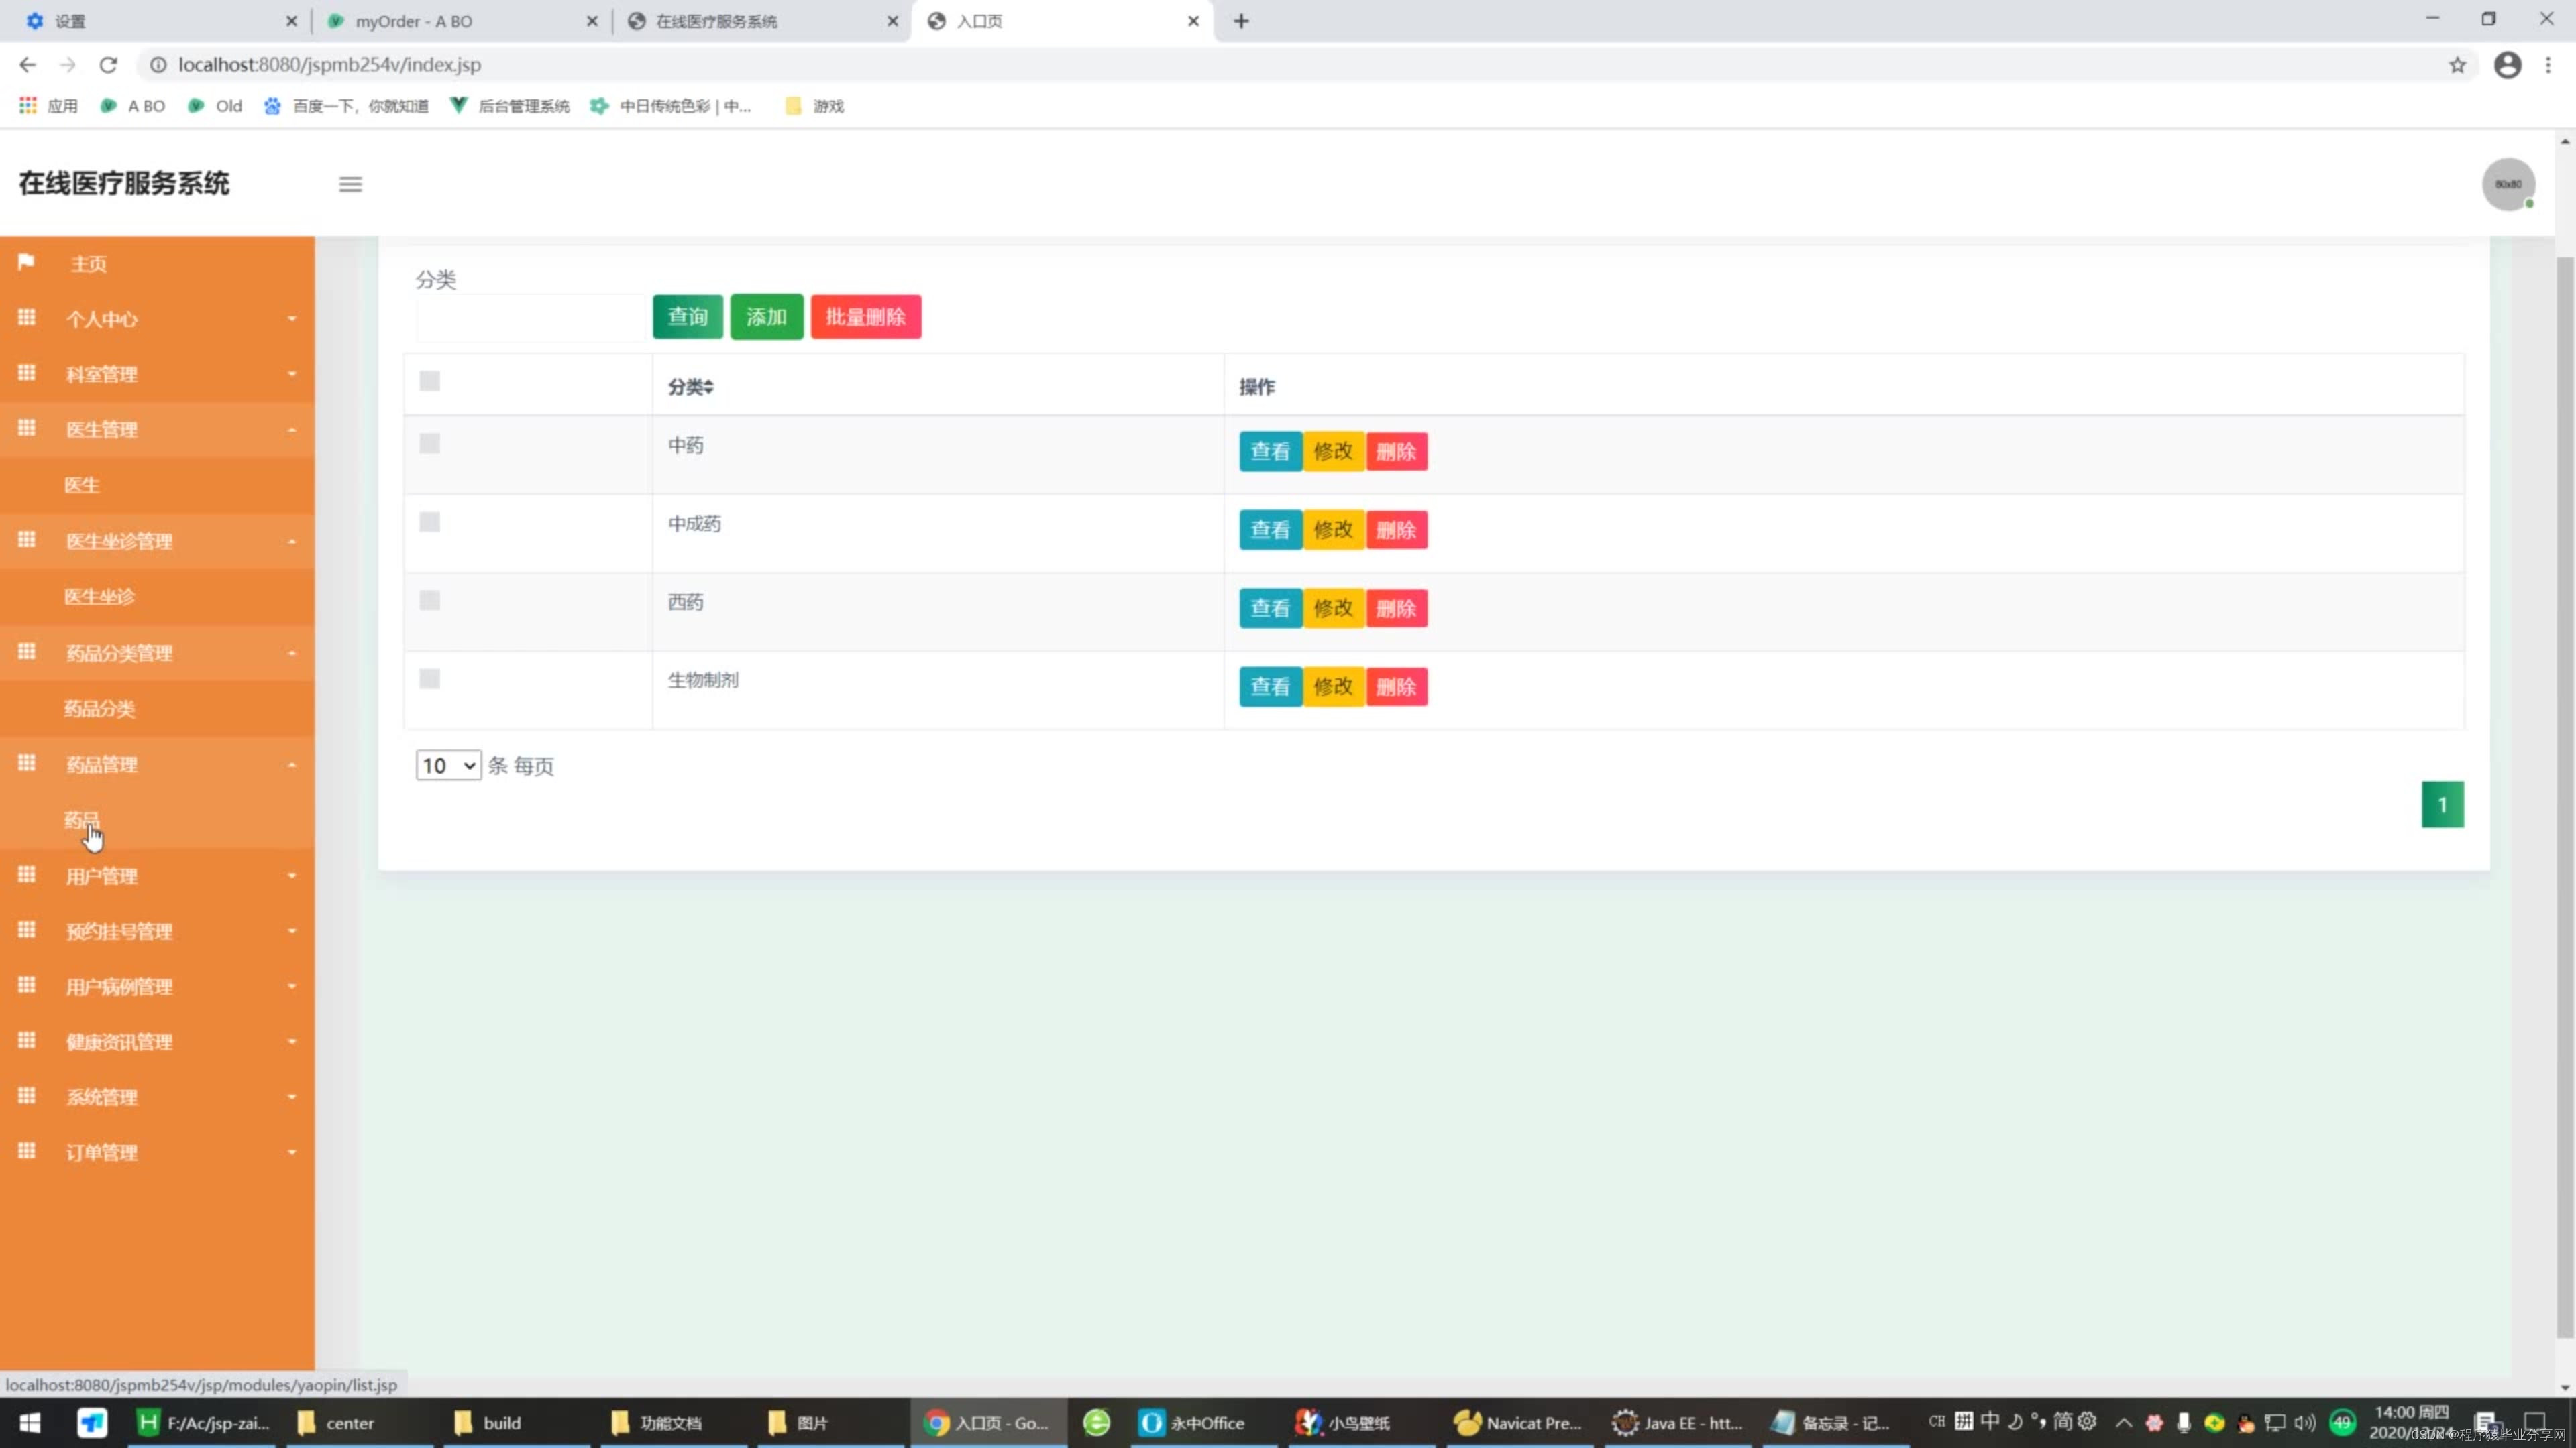Click the hamburger menu toggle icon
Image resolution: width=2576 pixels, height=1448 pixels.
click(350, 184)
